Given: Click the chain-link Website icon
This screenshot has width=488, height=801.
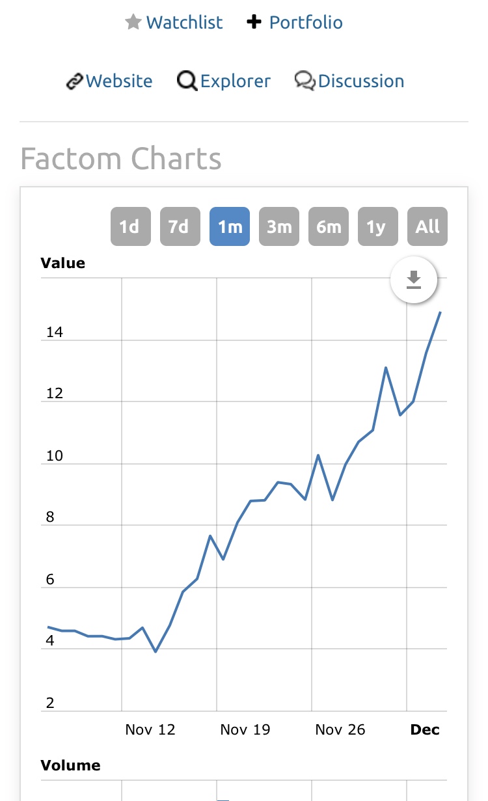Looking at the screenshot, I should 75,81.
